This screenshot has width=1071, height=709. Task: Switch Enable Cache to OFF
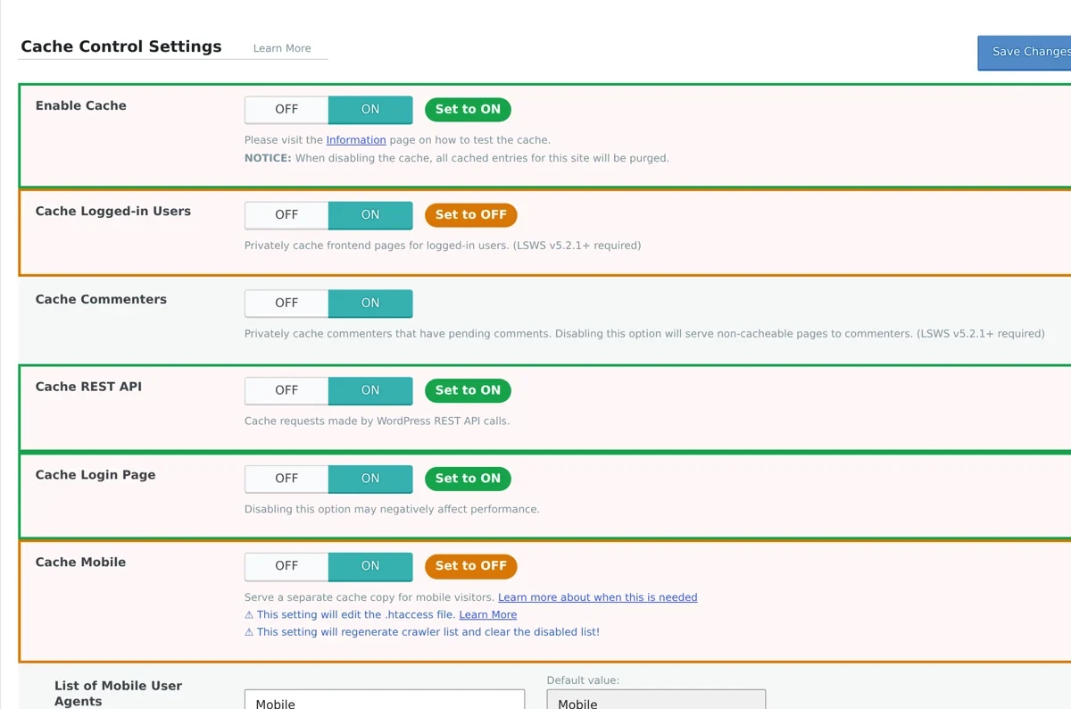tap(286, 110)
